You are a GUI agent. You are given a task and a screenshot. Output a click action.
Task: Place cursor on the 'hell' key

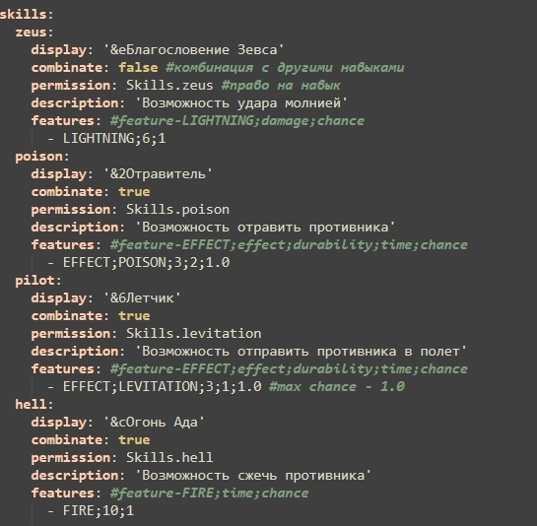click(x=31, y=405)
